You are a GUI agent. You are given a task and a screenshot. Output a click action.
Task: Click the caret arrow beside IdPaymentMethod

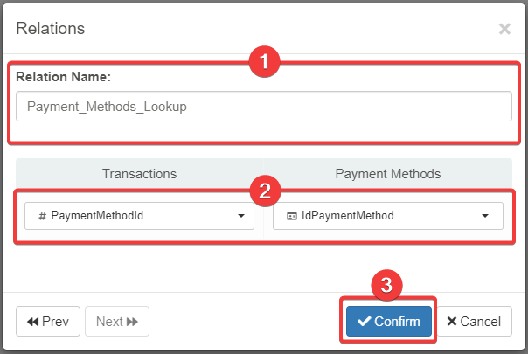point(485,216)
